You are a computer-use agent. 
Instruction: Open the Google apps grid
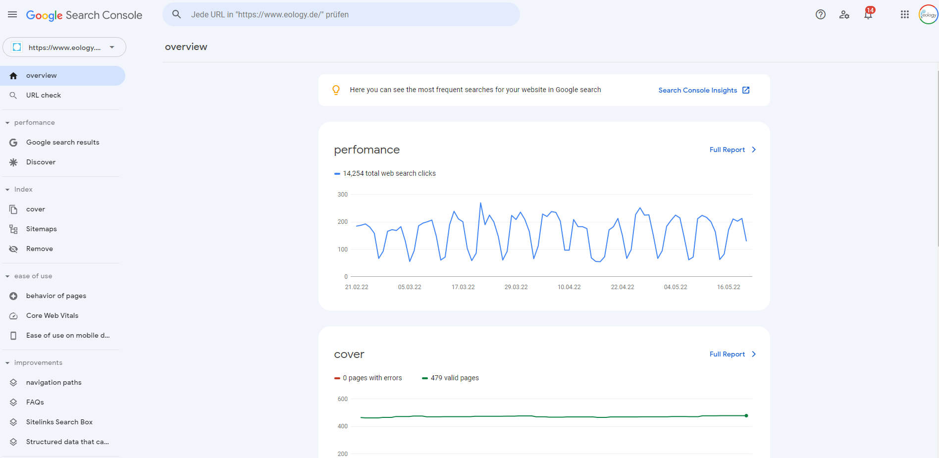905,15
